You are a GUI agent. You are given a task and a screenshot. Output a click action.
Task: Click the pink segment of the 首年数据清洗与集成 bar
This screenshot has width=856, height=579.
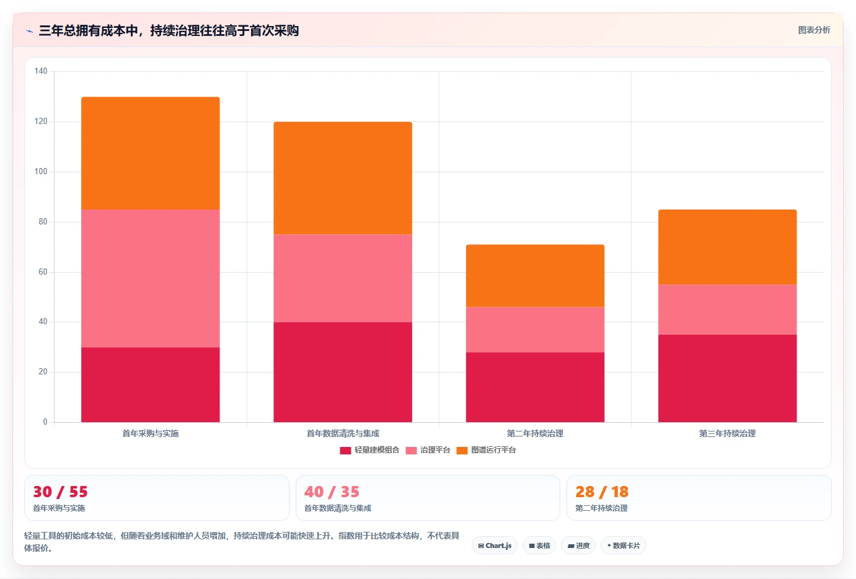343,278
